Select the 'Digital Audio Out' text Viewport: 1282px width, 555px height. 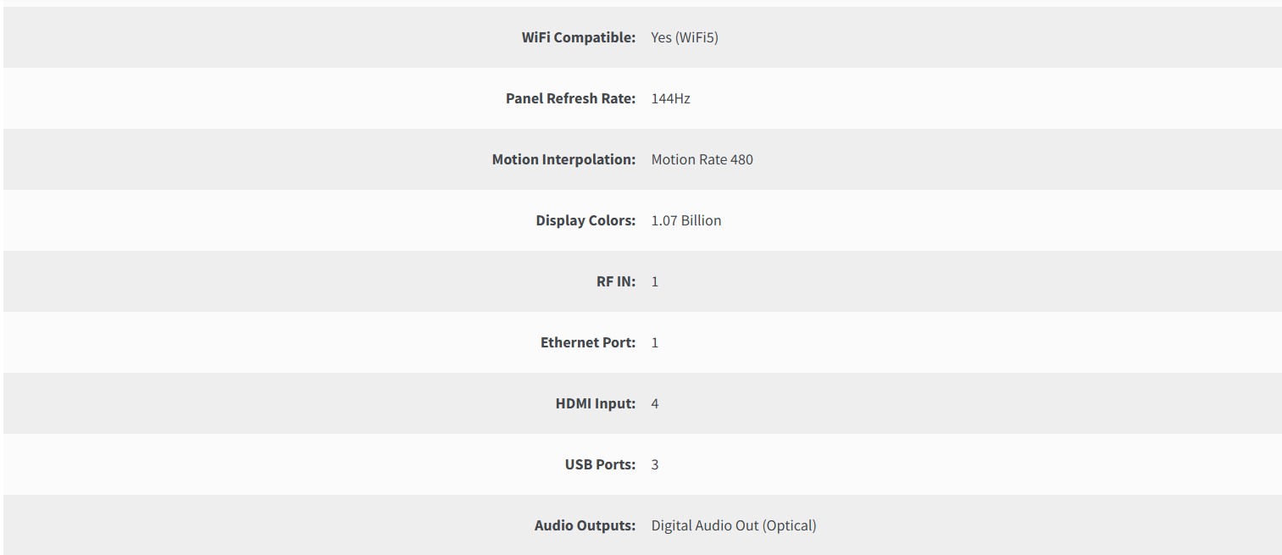coord(705,525)
